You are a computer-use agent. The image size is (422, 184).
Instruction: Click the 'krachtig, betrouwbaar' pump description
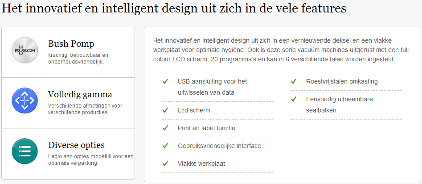tap(78, 58)
